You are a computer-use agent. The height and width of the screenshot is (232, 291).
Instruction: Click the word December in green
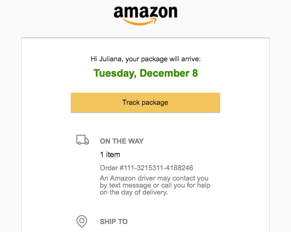(164, 73)
